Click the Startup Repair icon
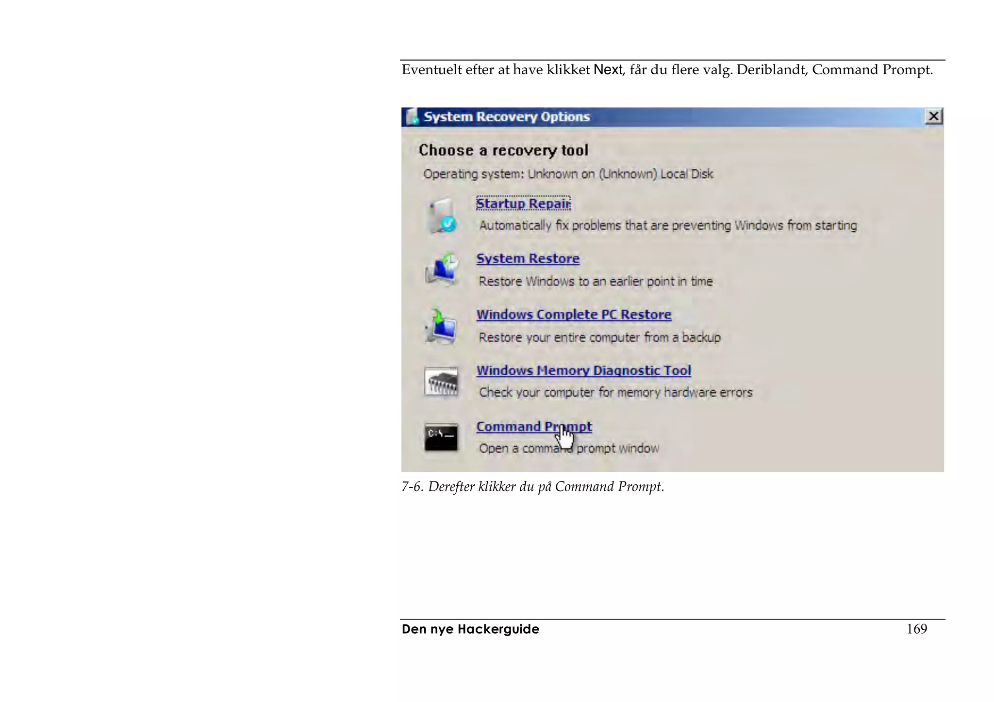The height and width of the screenshot is (702, 994). 441,216
